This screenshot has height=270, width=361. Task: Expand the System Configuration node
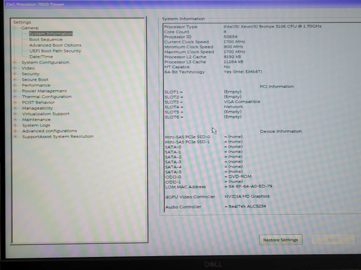pyautogui.click(x=15, y=62)
